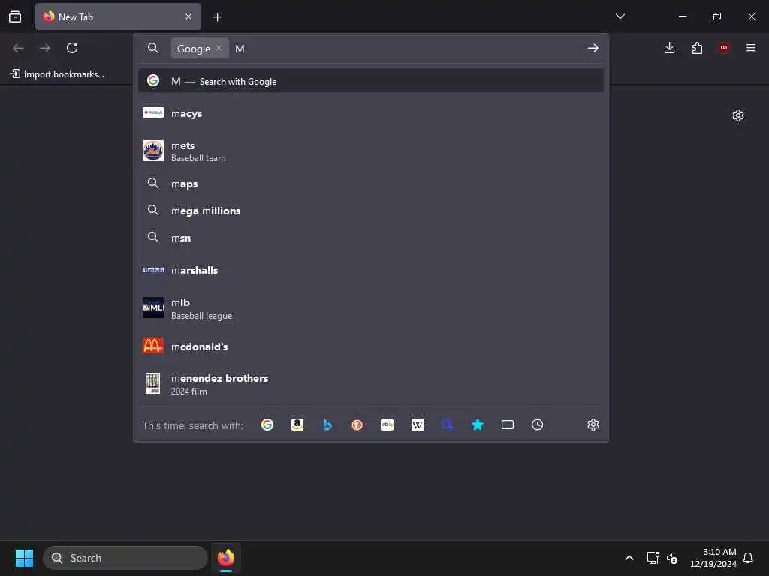Viewport: 769px width, 576px height.
Task: Search this time with Google icon
Action: tap(267, 424)
